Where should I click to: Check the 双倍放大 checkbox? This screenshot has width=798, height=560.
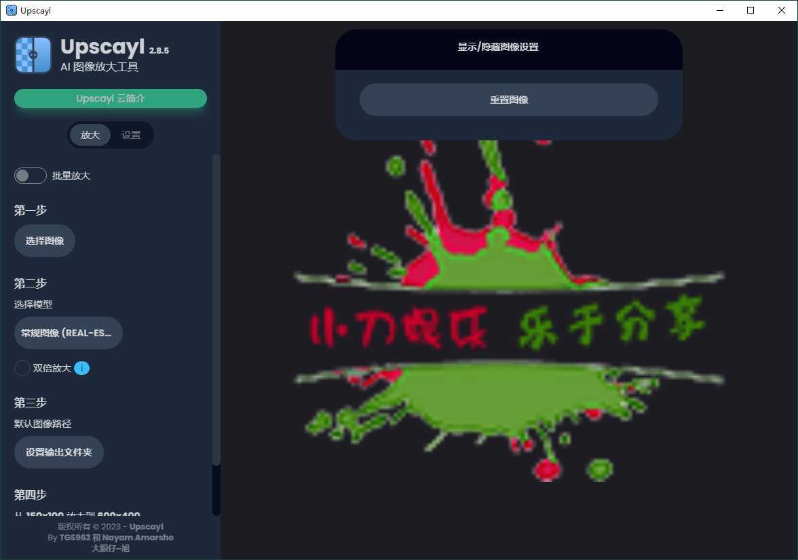pyautogui.click(x=22, y=368)
